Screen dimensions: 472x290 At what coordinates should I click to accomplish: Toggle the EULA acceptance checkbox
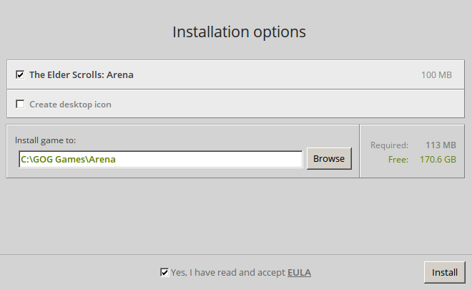(x=164, y=272)
